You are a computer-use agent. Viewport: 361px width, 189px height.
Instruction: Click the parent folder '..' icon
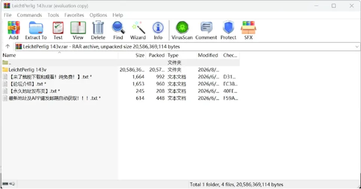coord(5,62)
